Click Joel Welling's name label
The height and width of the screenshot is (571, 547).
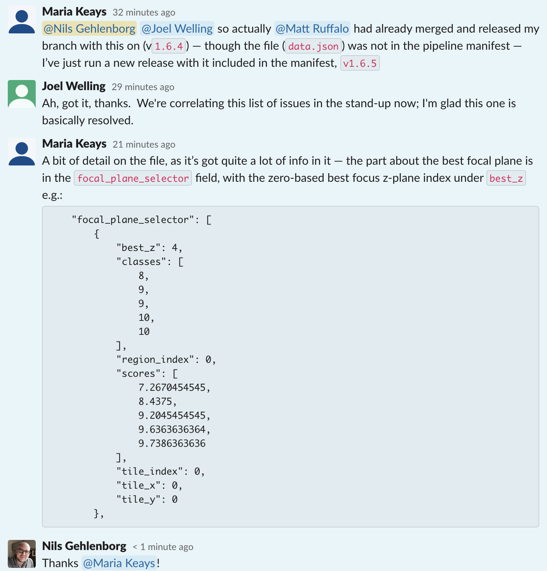point(74,86)
